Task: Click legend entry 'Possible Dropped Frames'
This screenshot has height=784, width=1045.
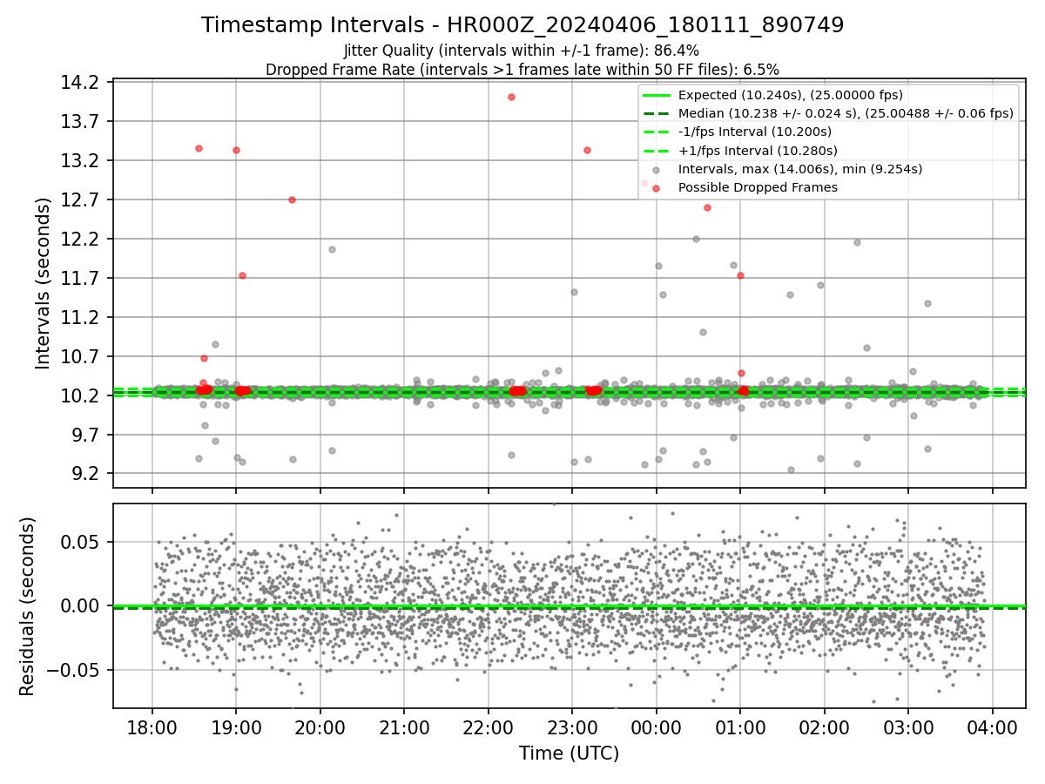Action: click(x=758, y=187)
